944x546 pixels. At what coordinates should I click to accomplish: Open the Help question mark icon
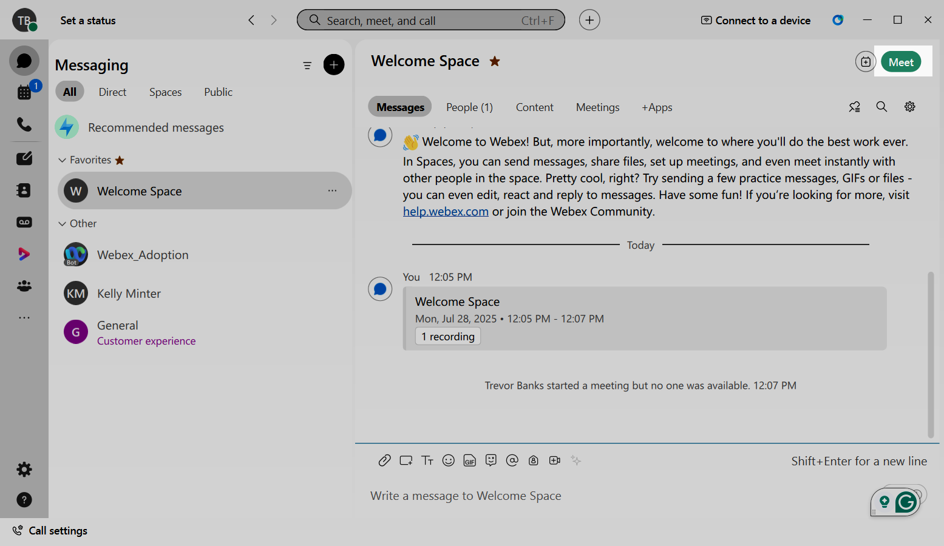(24, 500)
